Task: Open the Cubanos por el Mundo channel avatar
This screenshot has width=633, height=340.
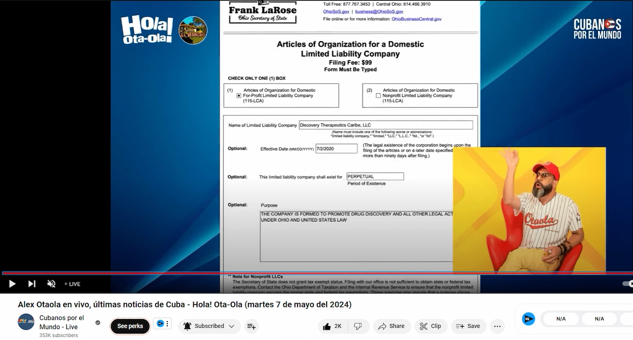Action: coord(26,322)
